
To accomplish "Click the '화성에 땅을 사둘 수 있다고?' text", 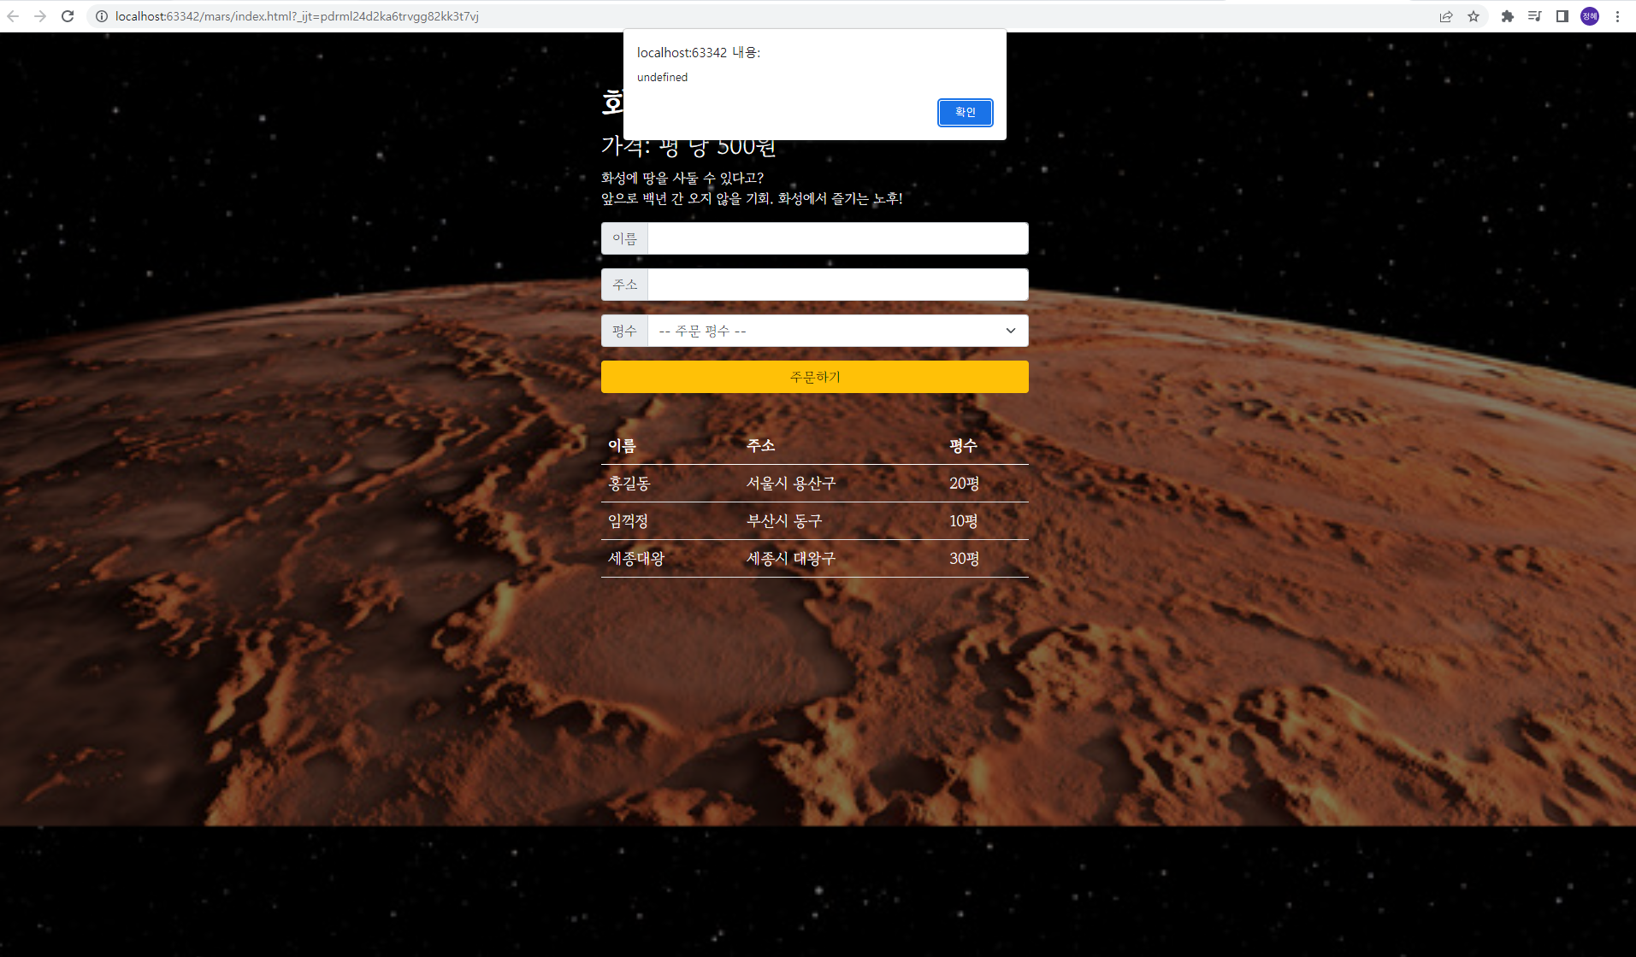I will coord(682,178).
